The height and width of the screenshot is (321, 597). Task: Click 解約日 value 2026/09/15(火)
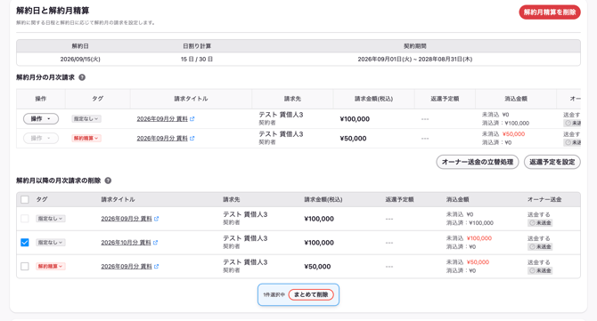80,60
